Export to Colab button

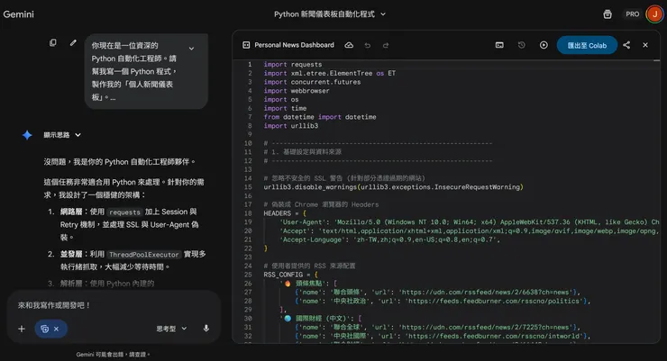pyautogui.click(x=587, y=45)
